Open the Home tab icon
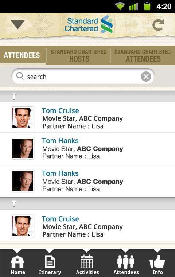The height and width of the screenshot is (277, 175). click(17, 262)
